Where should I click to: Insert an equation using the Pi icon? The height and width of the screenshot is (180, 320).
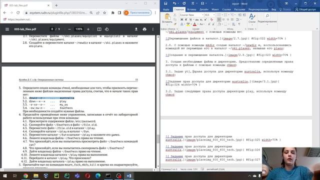coord(192,3)
